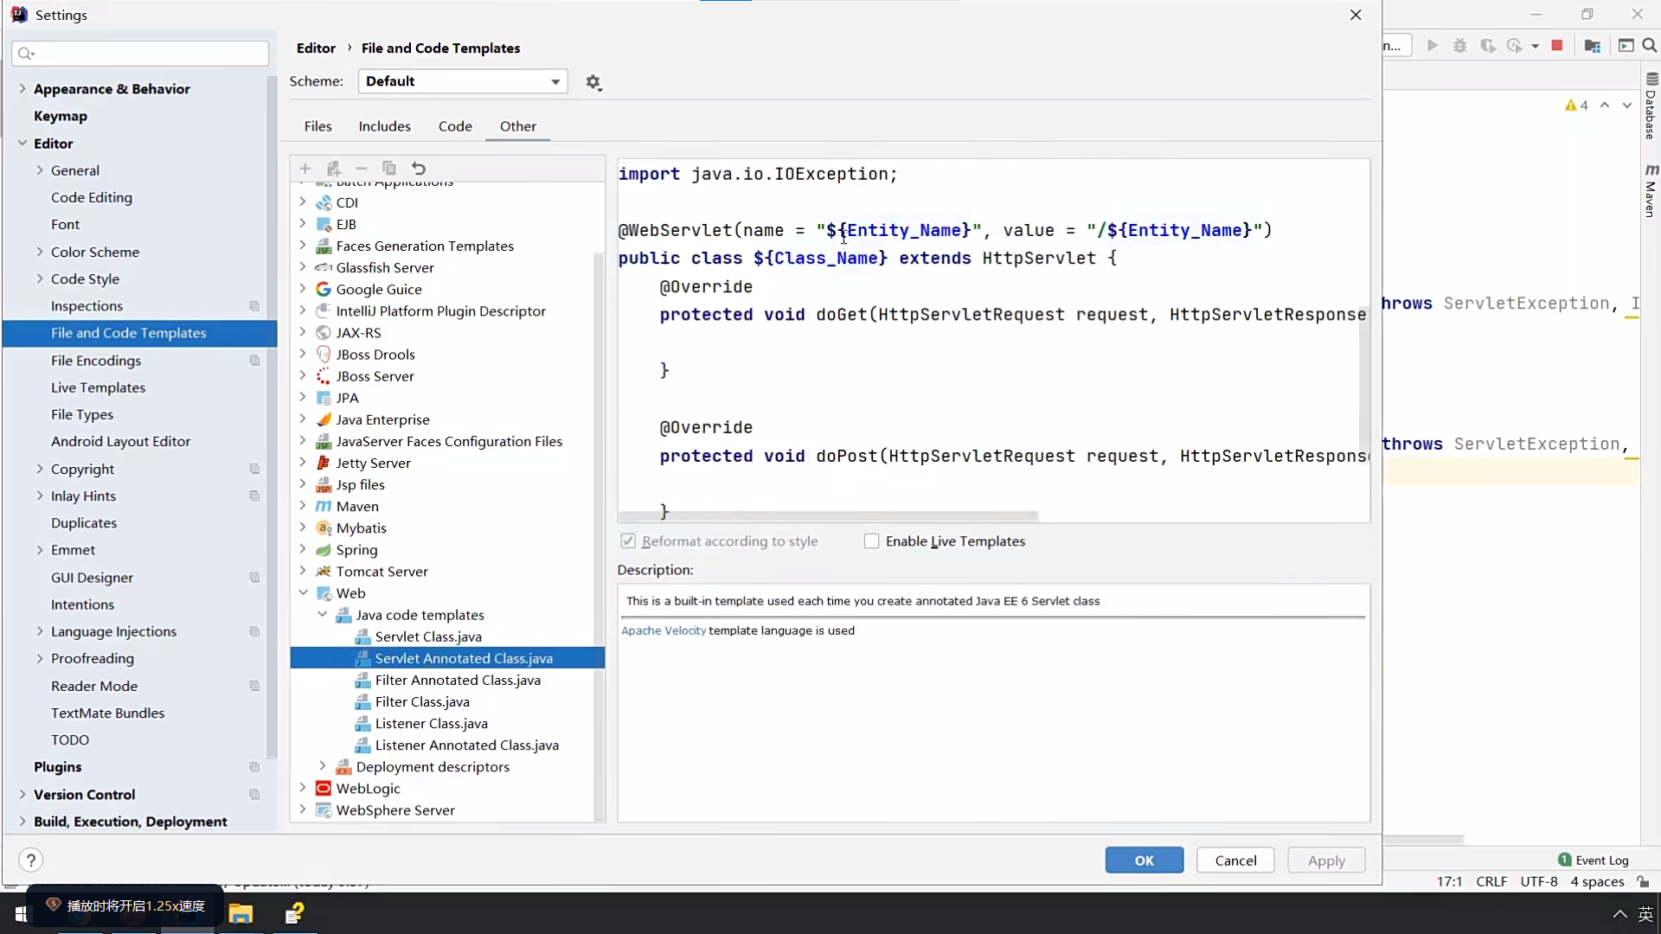Click the Create Template plus icon
This screenshot has width=1661, height=934.
[305, 169]
